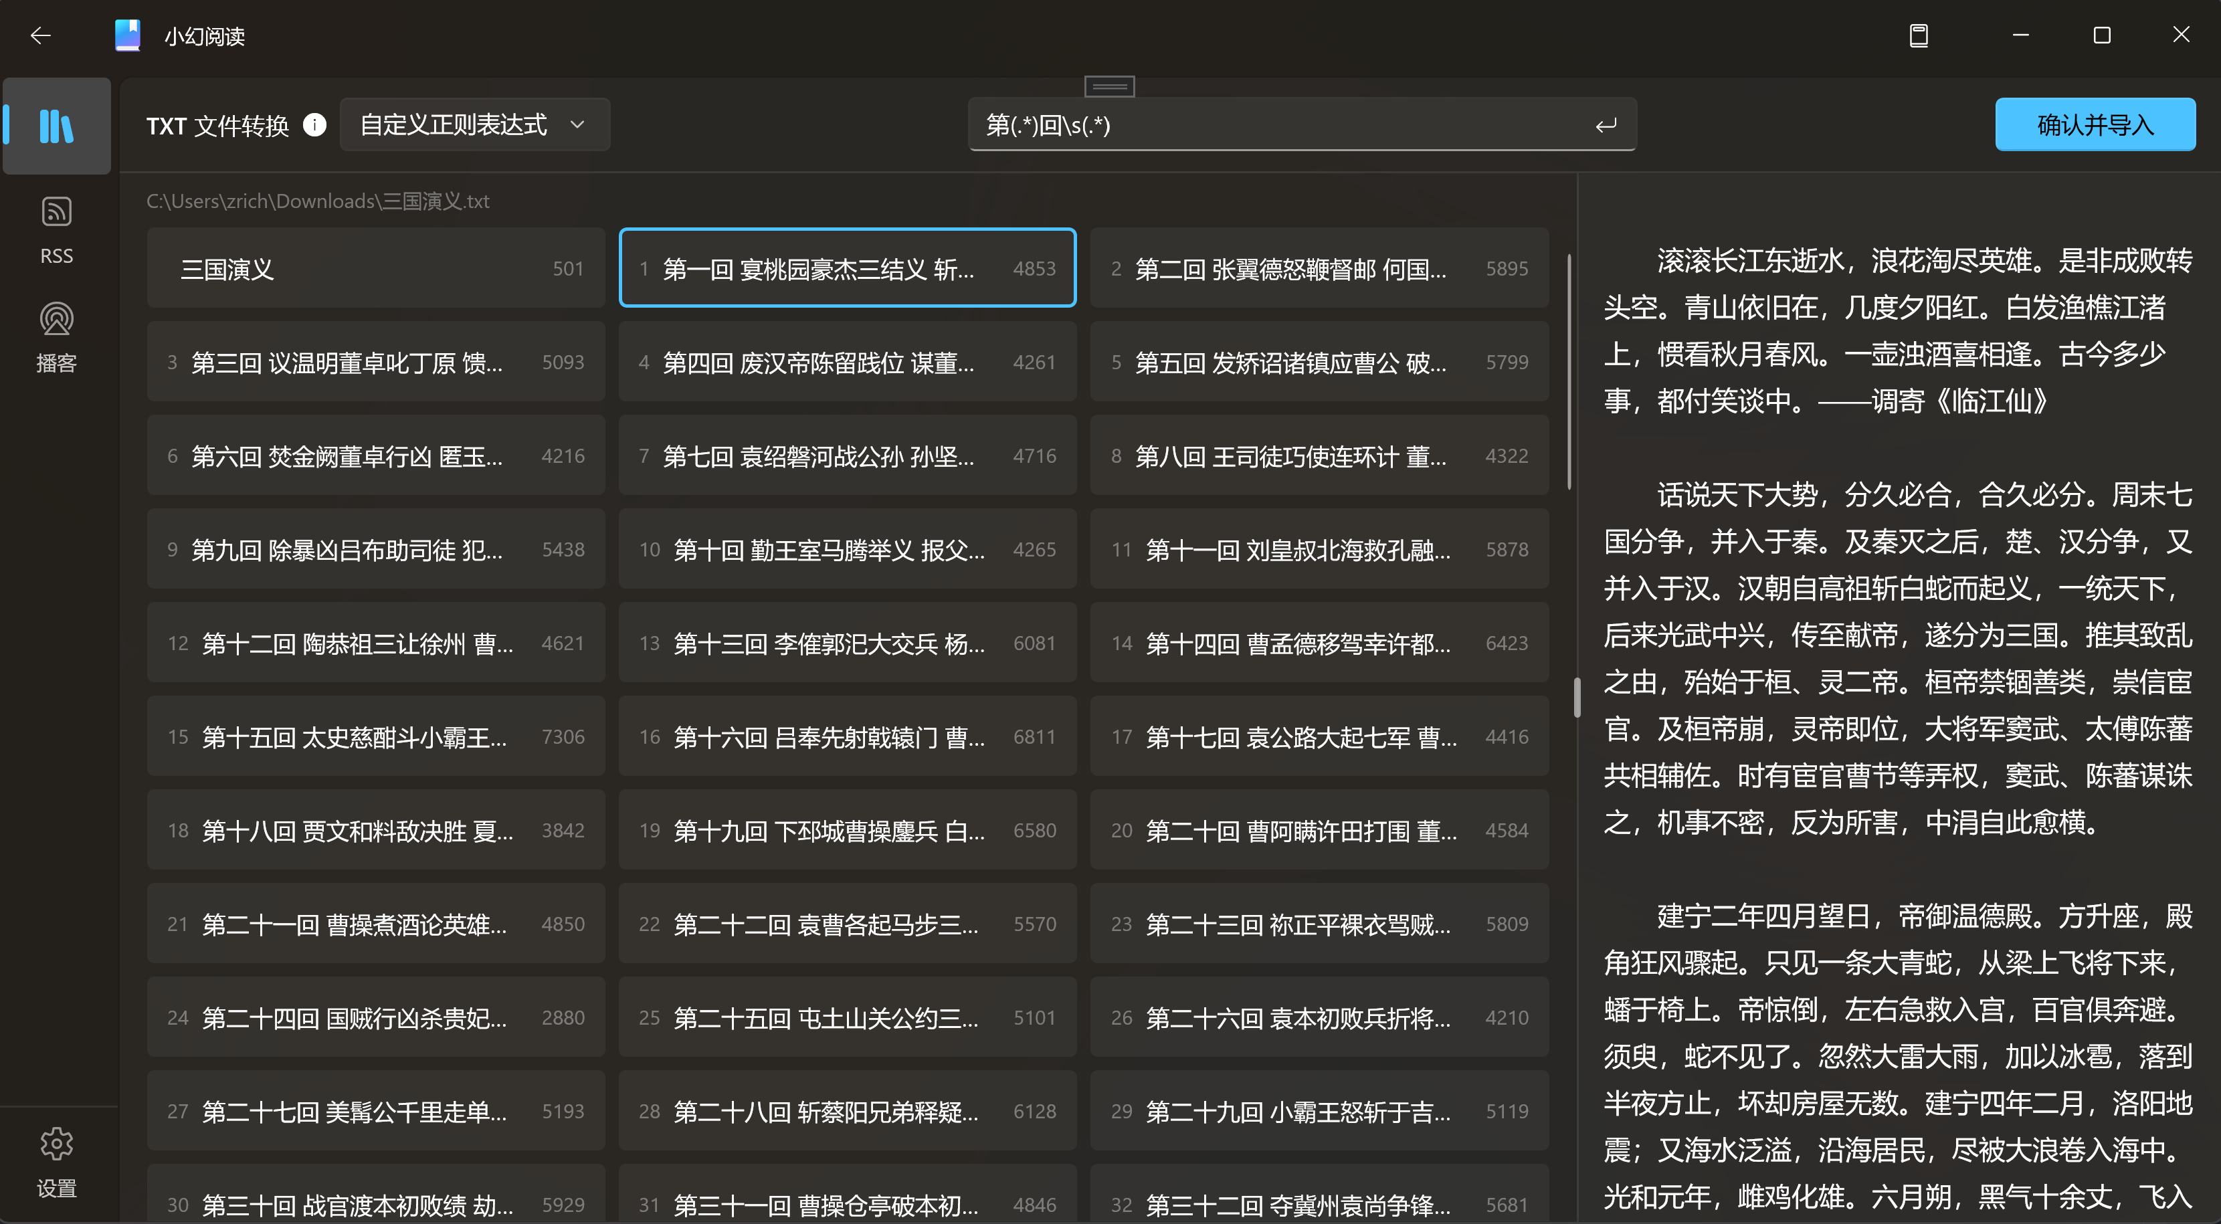Select chapter 第二十九回 小霸王怒斩于吉
This screenshot has width=2221, height=1224.
tap(1319, 1111)
